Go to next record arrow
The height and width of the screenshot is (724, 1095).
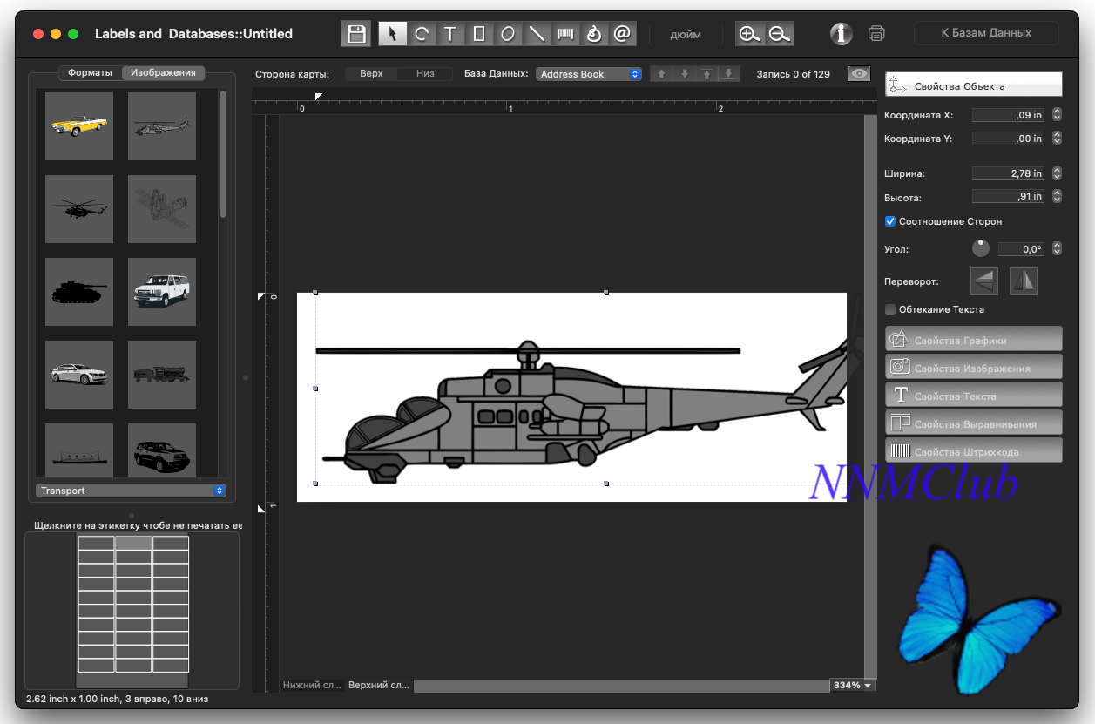[x=685, y=74]
